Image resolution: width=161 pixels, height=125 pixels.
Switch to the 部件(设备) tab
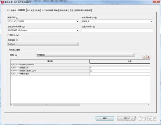point(64,10)
